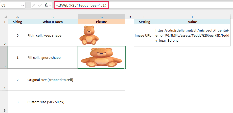
Task: Click the What It Does header cell
Action: (x=53, y=22)
